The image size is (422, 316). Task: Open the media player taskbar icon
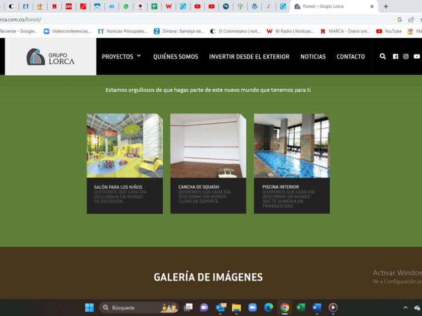[333, 307]
